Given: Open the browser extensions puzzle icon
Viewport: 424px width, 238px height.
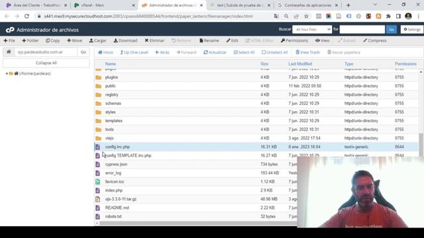Looking at the screenshot, I should [x=388, y=16].
